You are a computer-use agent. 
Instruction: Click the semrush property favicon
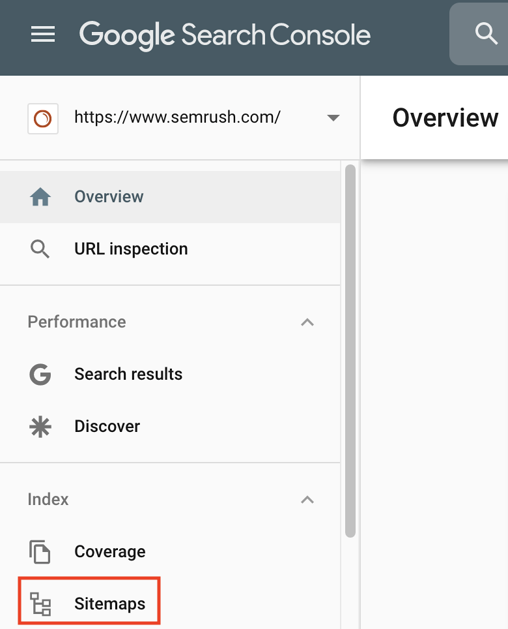coord(43,119)
